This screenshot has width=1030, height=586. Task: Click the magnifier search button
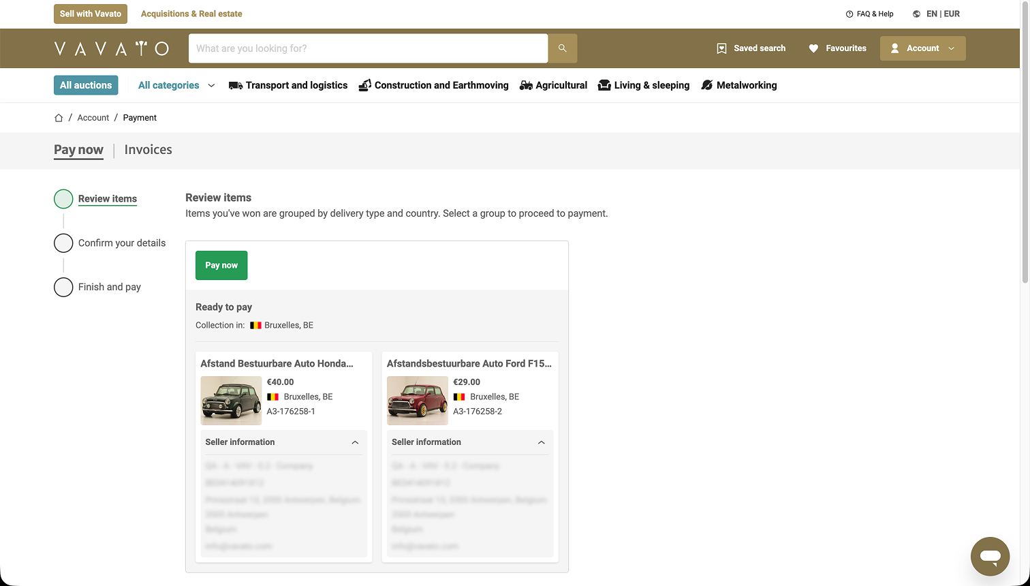pyautogui.click(x=562, y=48)
